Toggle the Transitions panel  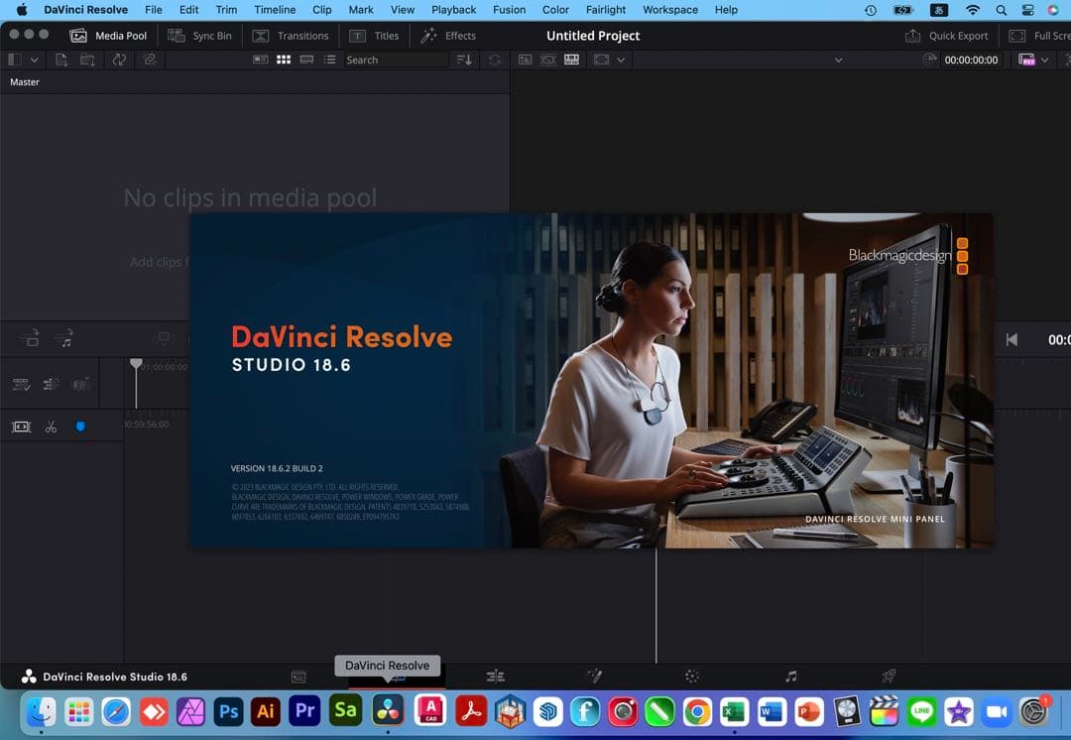(291, 35)
